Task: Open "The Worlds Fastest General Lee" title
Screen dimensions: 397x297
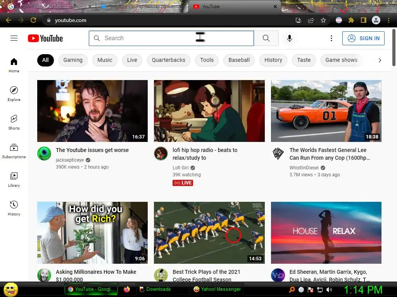Action: click(x=330, y=154)
